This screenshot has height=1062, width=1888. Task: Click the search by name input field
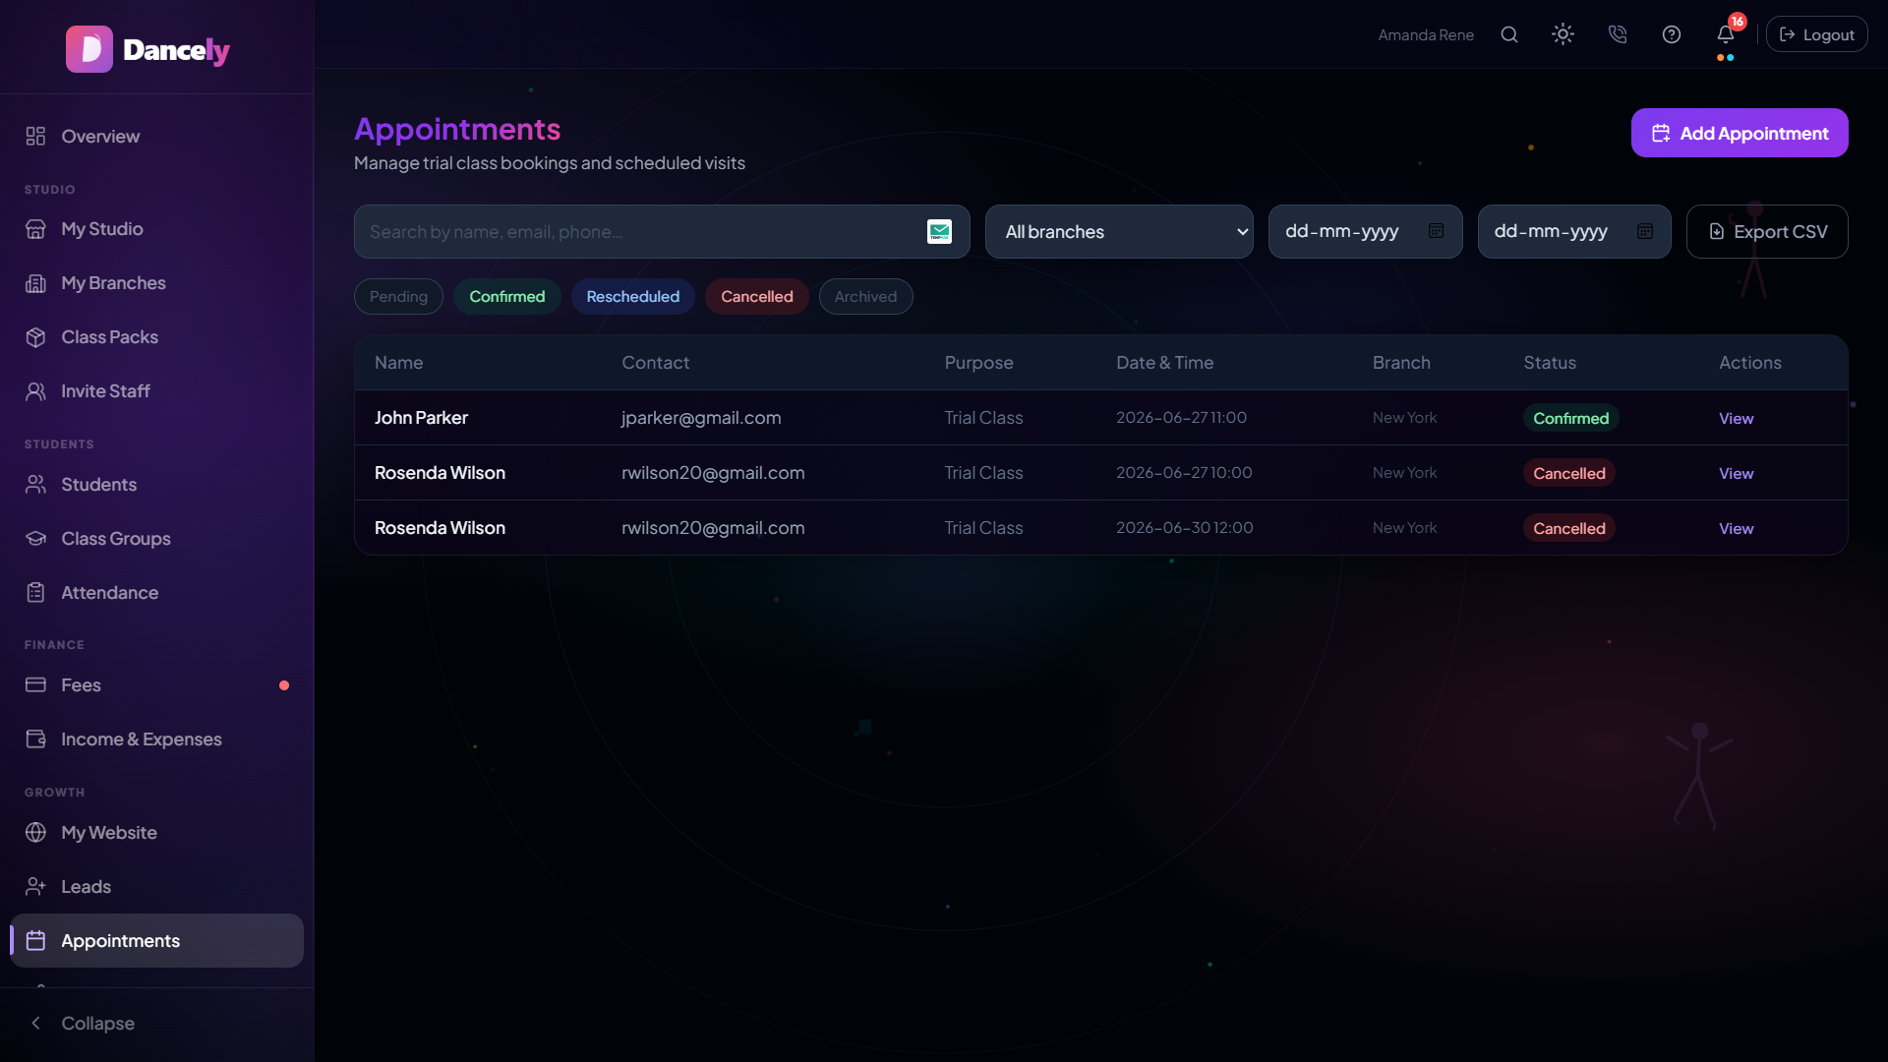pyautogui.click(x=662, y=231)
